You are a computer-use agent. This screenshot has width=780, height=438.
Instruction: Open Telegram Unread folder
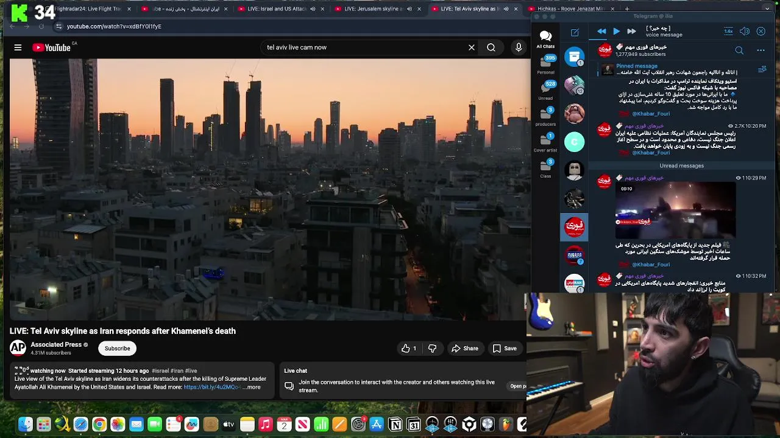pos(545,91)
